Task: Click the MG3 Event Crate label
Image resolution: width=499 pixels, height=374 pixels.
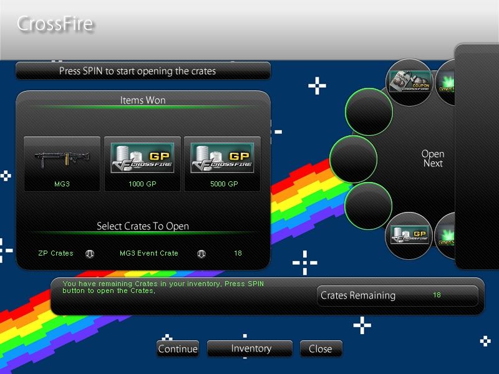Action: [148, 254]
